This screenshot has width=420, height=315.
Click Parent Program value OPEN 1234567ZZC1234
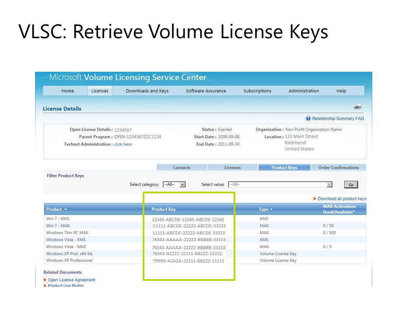(138, 136)
